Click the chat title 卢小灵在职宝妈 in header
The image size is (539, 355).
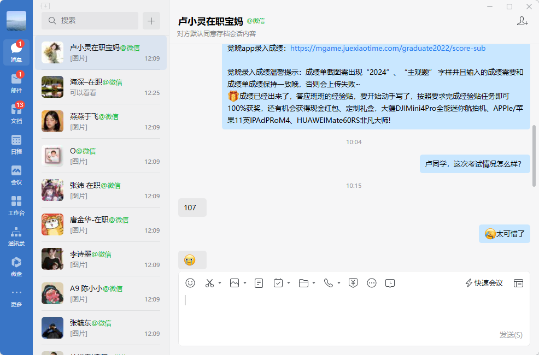(210, 21)
